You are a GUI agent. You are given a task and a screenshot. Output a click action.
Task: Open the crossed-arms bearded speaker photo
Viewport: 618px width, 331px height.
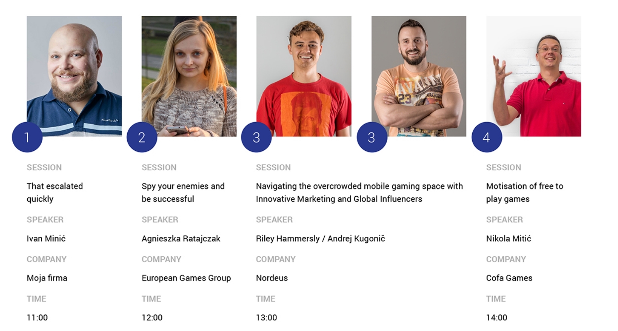pyautogui.click(x=419, y=76)
